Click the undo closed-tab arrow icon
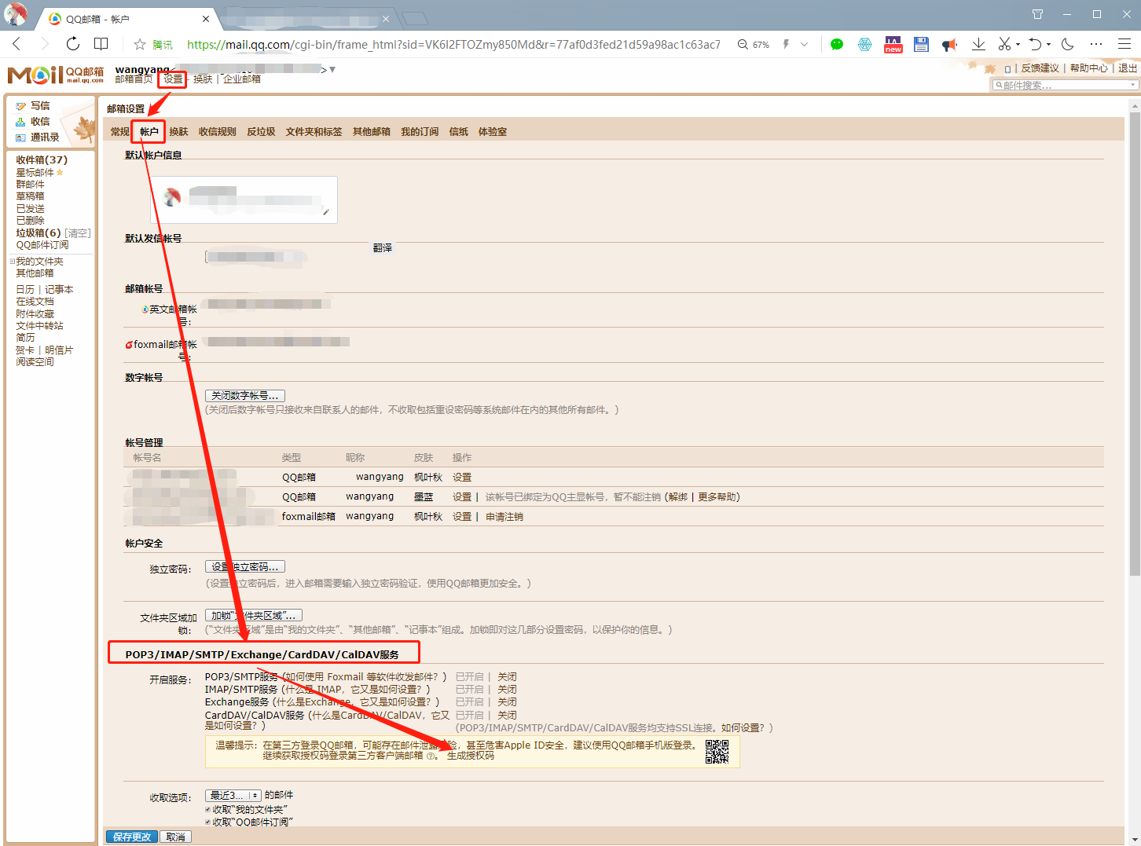 pyautogui.click(x=1036, y=44)
